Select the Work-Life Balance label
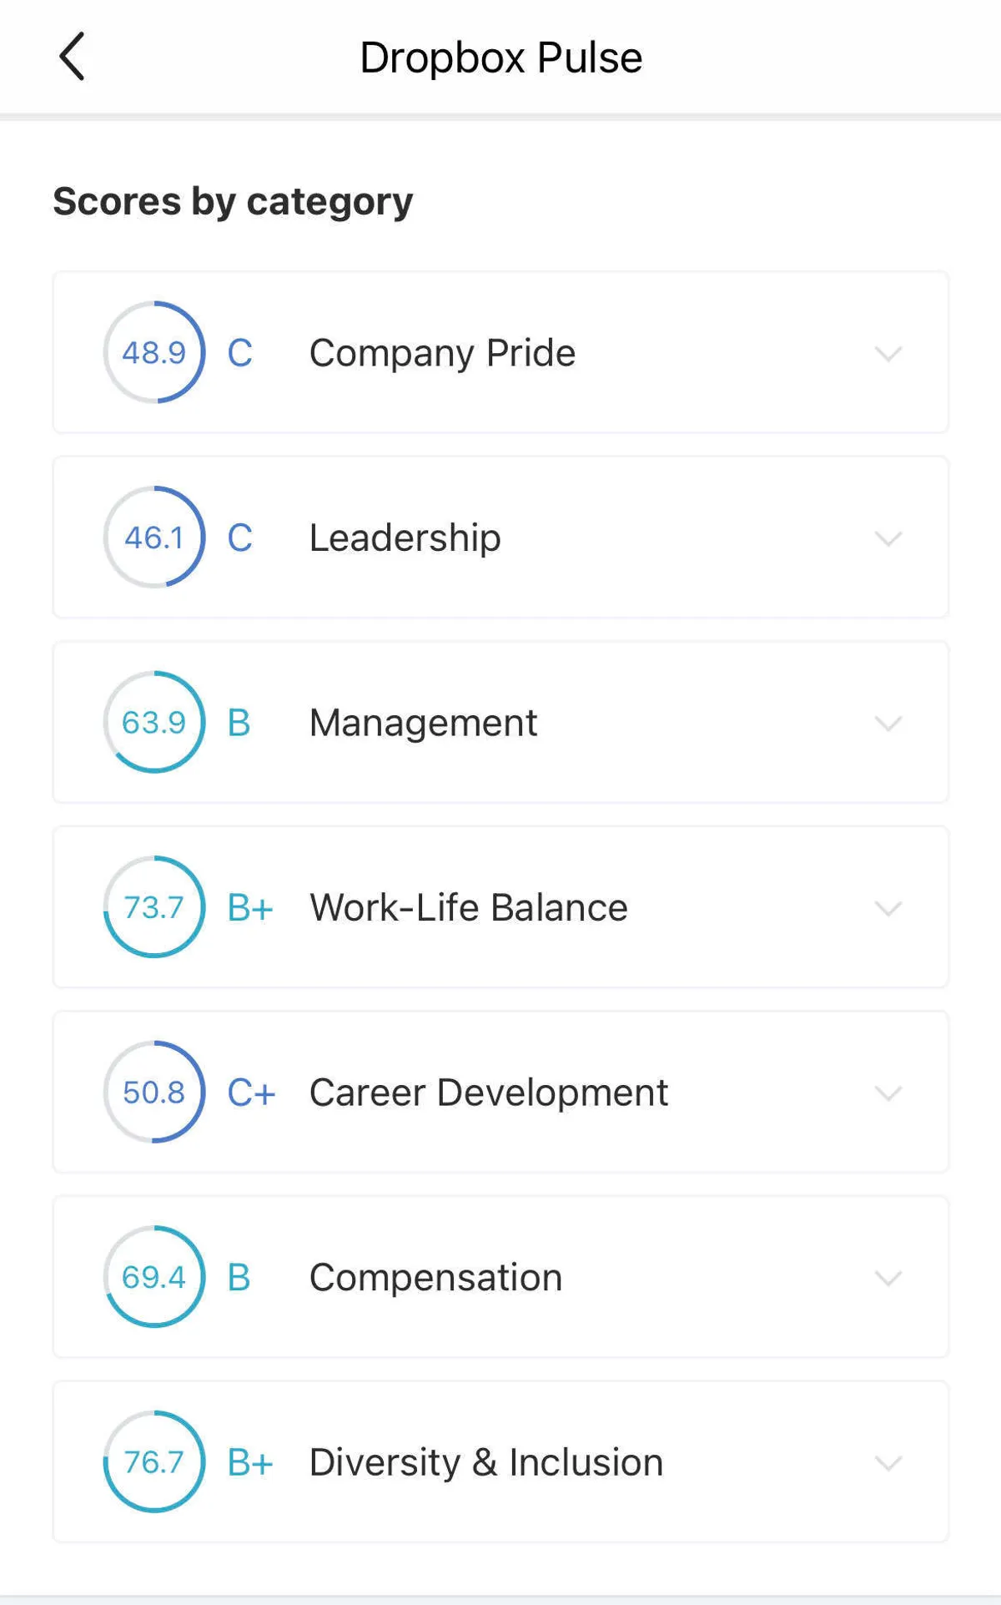This screenshot has height=1605, width=1001. pyautogui.click(x=468, y=907)
